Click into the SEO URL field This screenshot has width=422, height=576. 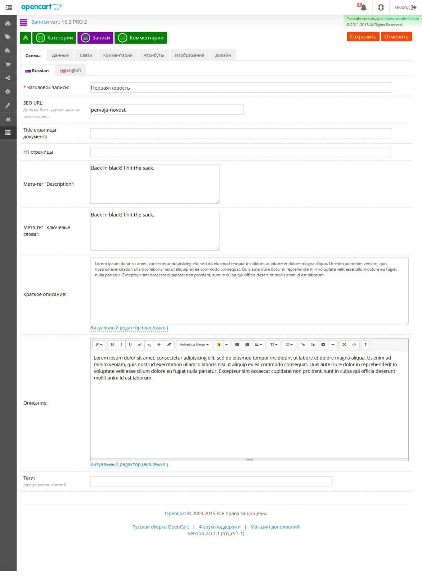[x=167, y=110]
